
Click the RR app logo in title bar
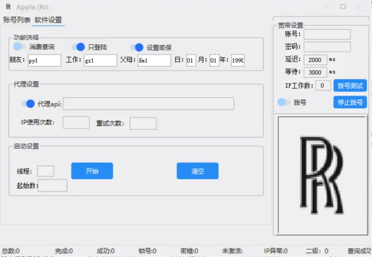click(8, 7)
